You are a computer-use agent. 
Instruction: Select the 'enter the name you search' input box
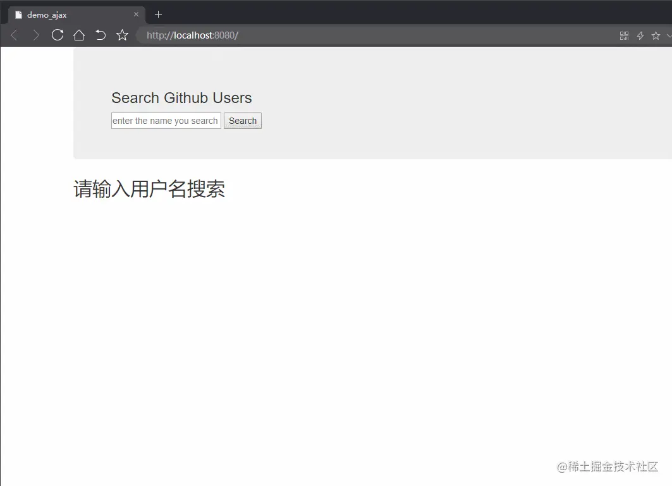click(x=166, y=121)
